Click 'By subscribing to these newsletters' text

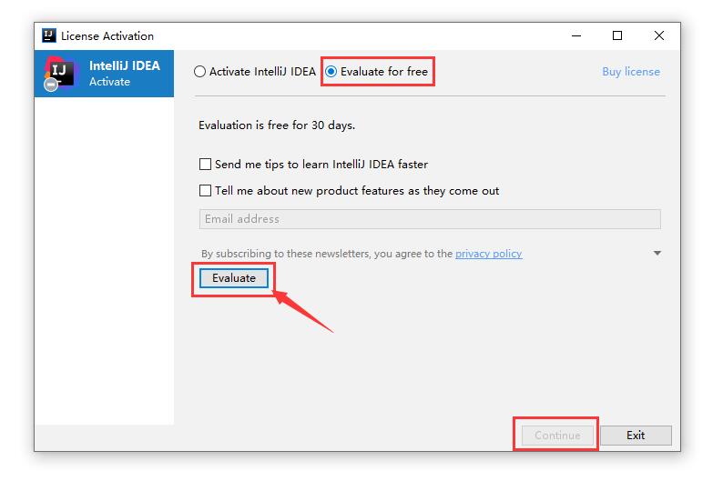point(286,254)
